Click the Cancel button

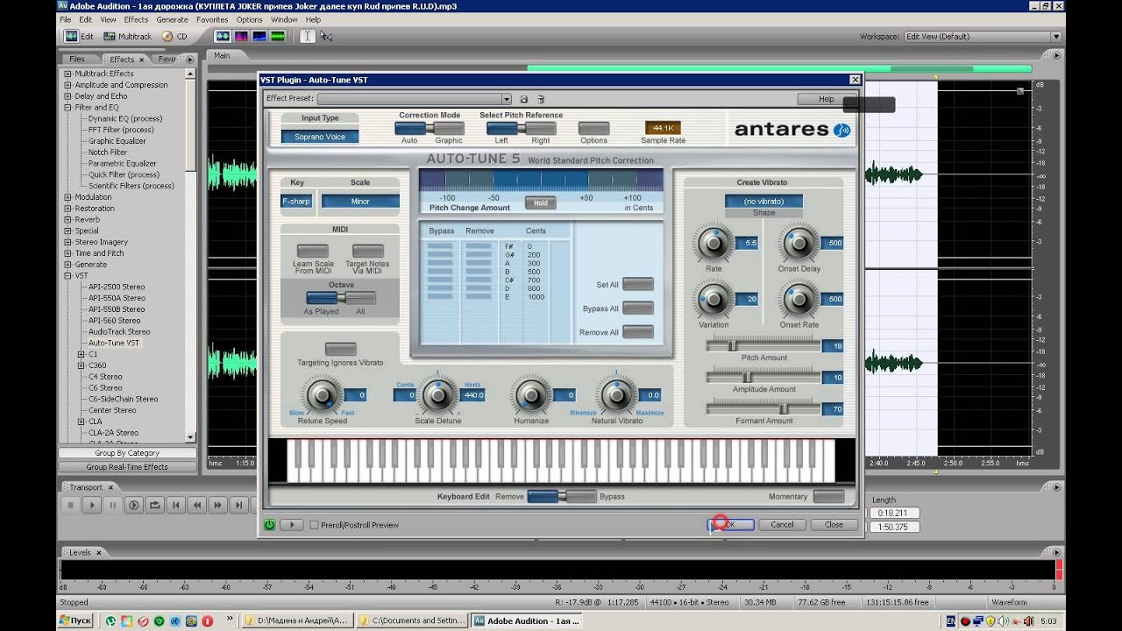click(782, 525)
